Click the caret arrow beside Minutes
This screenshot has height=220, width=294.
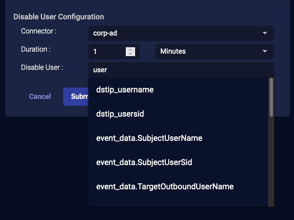[265, 52]
